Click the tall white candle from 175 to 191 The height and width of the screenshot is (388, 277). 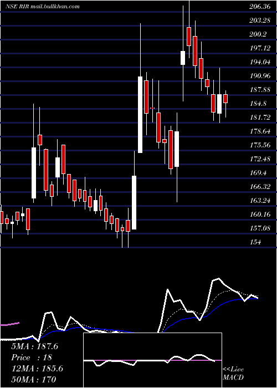140,115
